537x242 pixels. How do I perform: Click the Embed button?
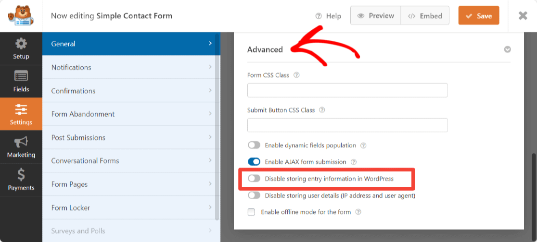point(425,16)
